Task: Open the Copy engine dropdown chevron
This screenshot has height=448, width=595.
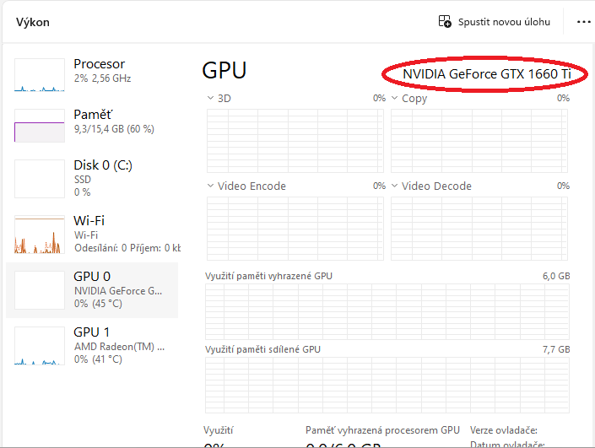Action: coord(395,98)
